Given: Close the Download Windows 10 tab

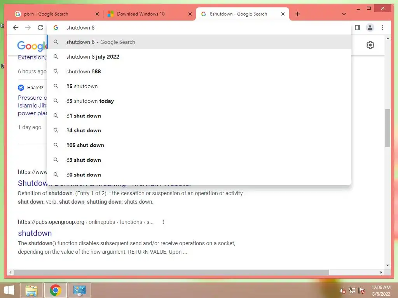Looking at the screenshot, I should 190,14.
